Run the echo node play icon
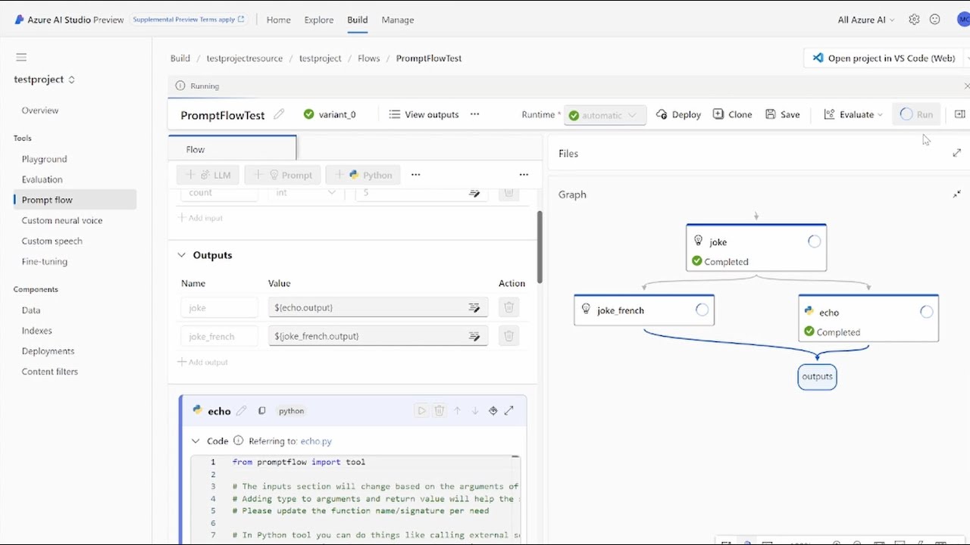This screenshot has width=970, height=545. tap(421, 411)
